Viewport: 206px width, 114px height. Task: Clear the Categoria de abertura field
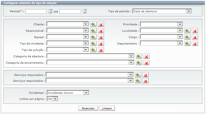[x=146, y=56]
